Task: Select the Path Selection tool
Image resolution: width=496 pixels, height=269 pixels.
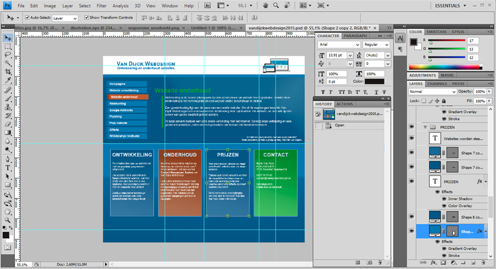Action: 8,176
